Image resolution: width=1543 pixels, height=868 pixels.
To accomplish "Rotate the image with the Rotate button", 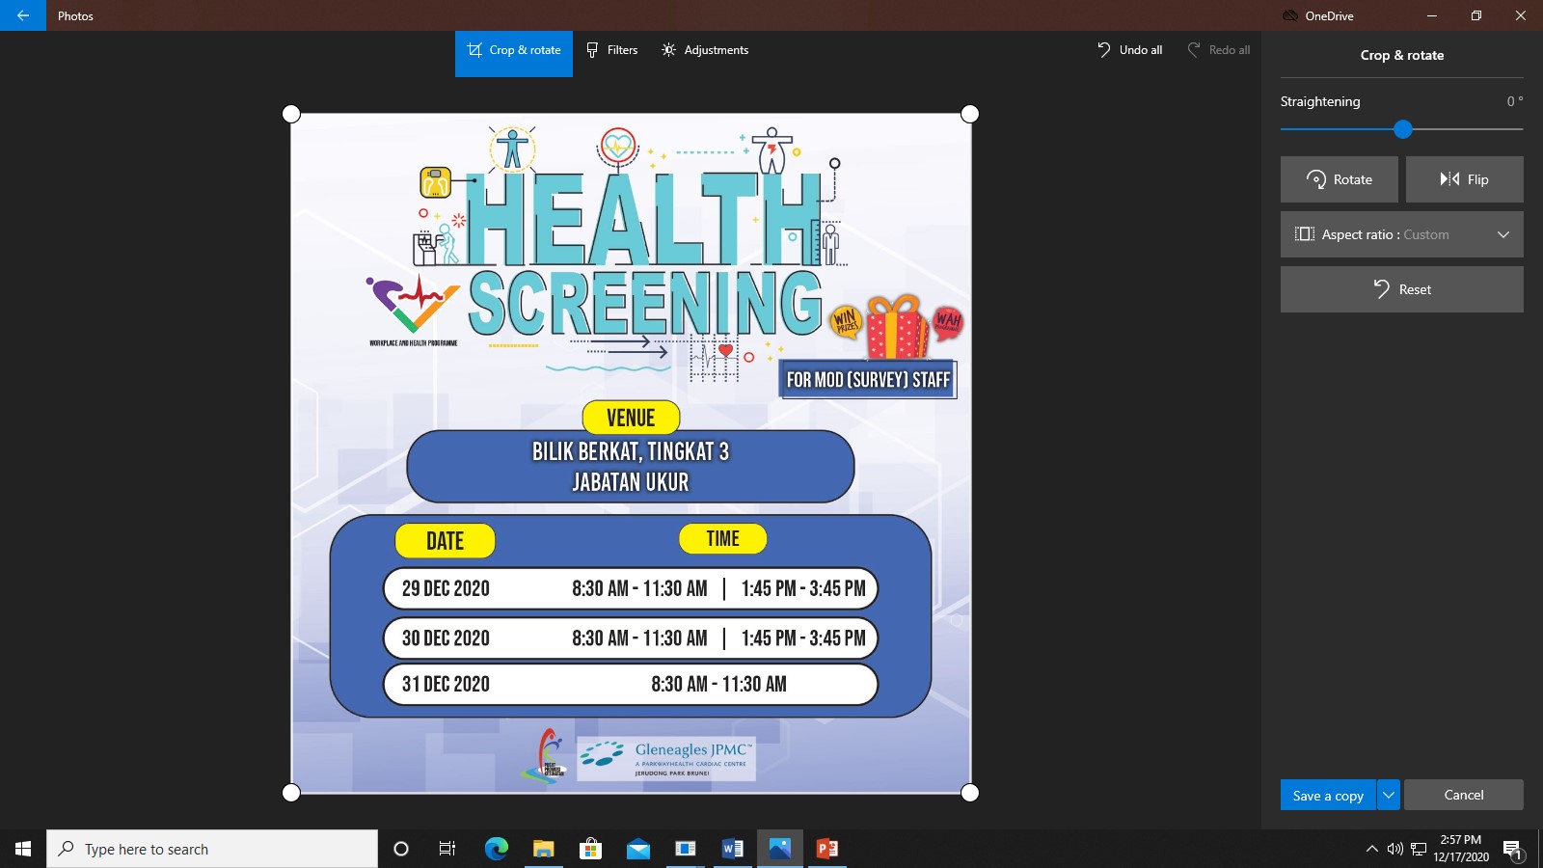I will coord(1340,179).
